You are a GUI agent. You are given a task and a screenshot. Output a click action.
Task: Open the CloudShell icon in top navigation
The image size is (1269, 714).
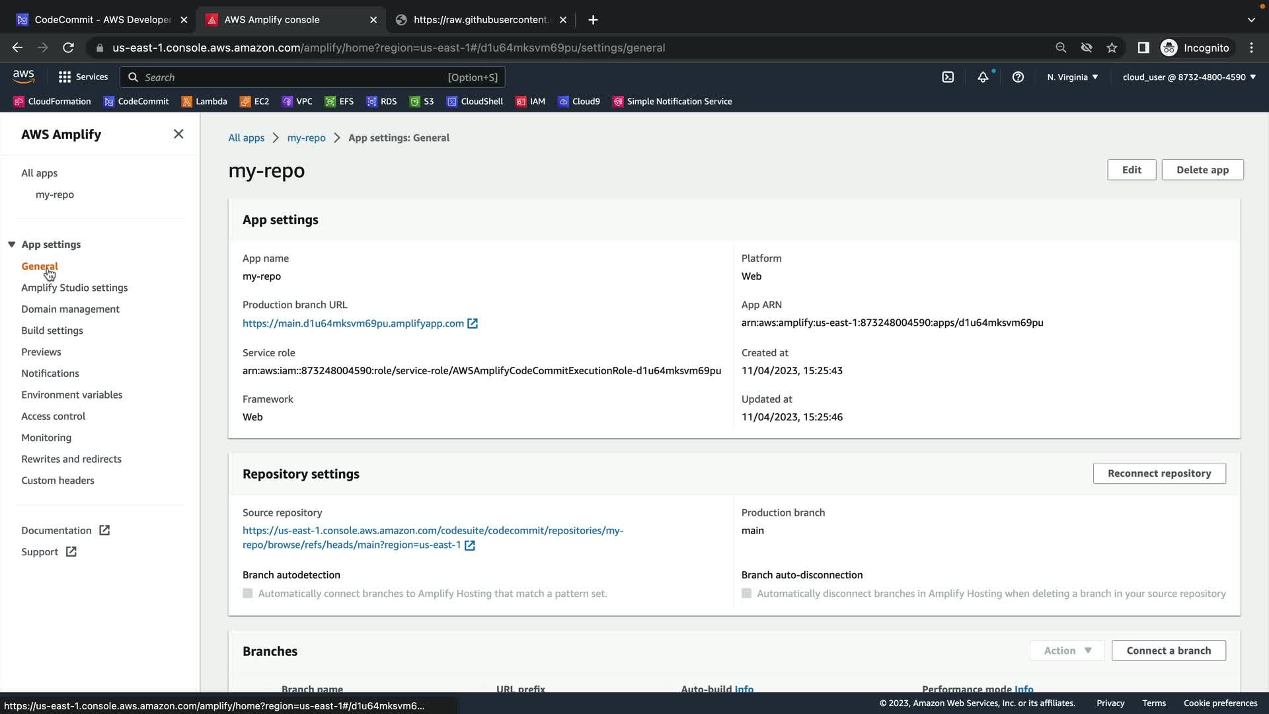[948, 77]
